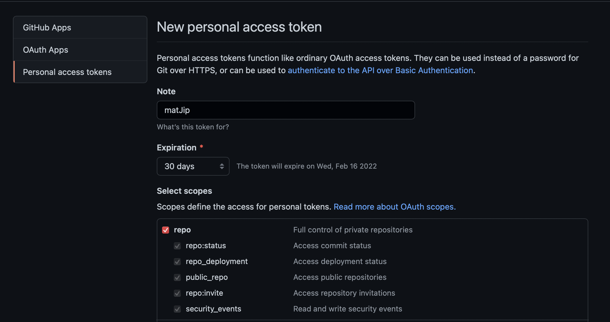
Task: Click the security_events scope label
Action: coord(213,309)
